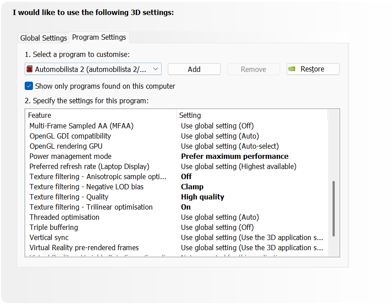Select Threaded optimisation feature row
This screenshot has height=304, width=392.
point(64,217)
